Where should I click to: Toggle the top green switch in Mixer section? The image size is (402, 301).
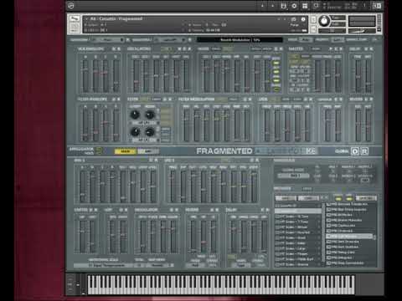point(276,63)
